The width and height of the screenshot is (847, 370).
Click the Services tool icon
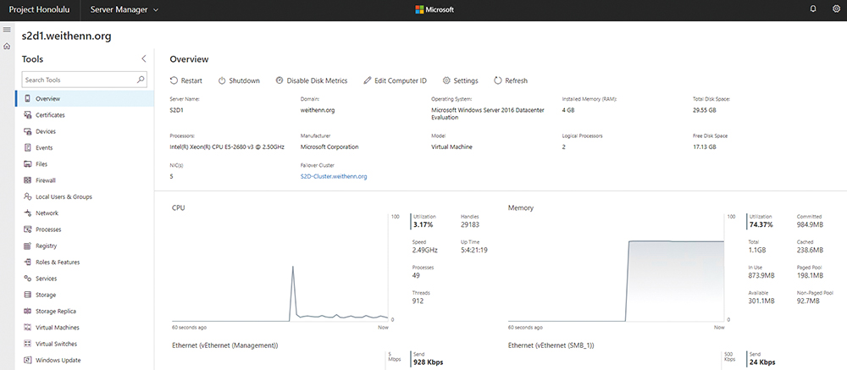coord(28,279)
